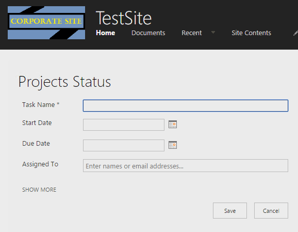Focus the Task Name text field
Screen dimensions: 298x232
186,105
